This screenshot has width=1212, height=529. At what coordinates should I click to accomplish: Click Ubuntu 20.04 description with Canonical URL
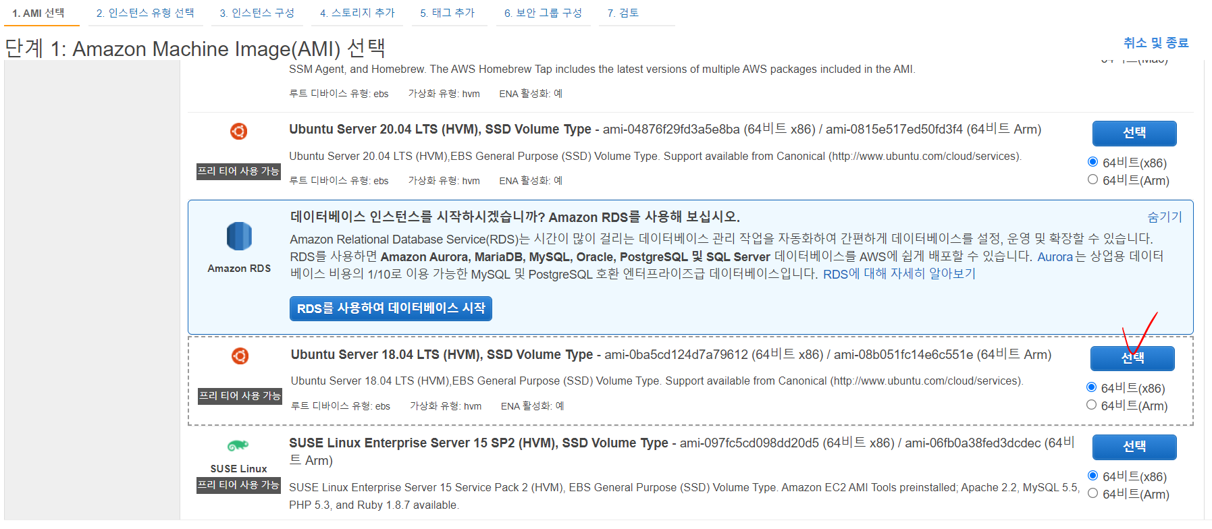click(x=655, y=157)
